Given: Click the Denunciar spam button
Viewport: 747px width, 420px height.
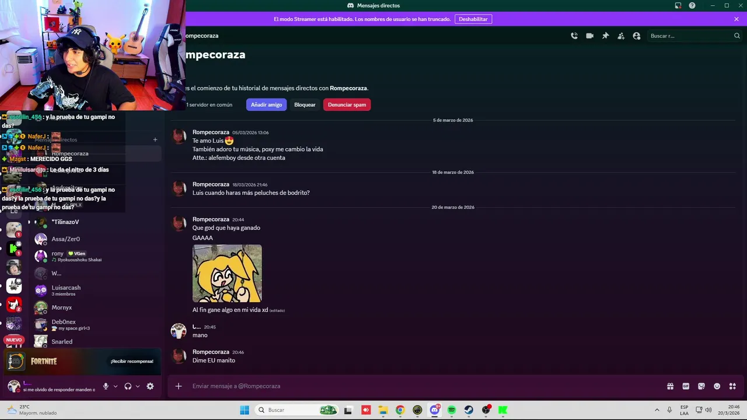Looking at the screenshot, I should [347, 104].
